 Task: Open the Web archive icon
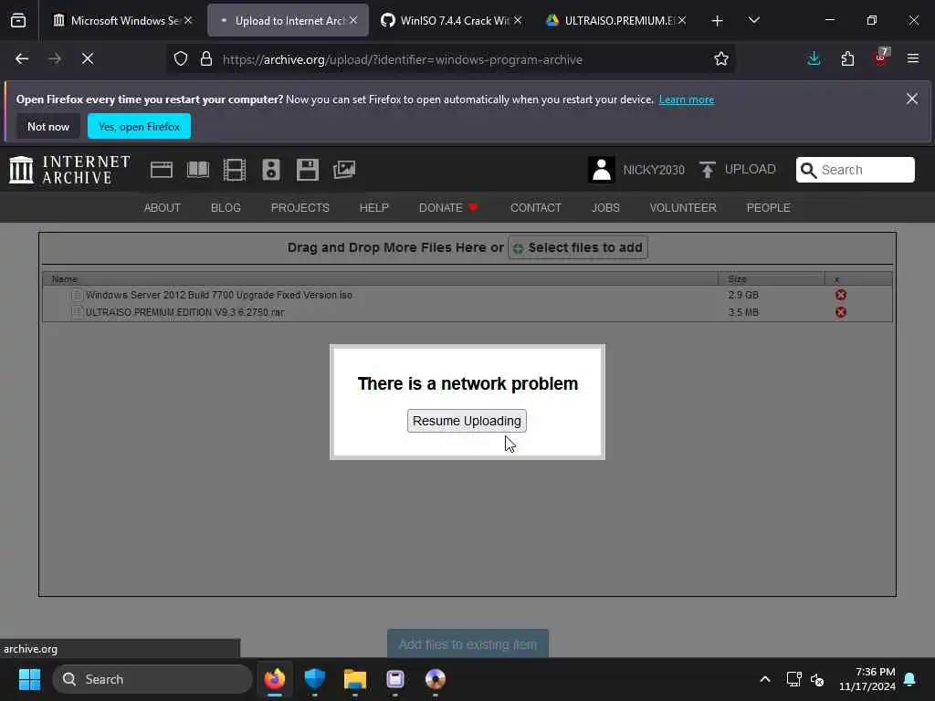click(161, 170)
